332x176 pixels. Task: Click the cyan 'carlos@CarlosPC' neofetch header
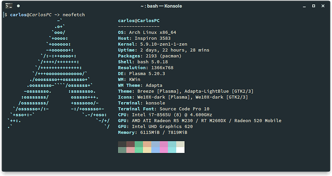(x=139, y=21)
